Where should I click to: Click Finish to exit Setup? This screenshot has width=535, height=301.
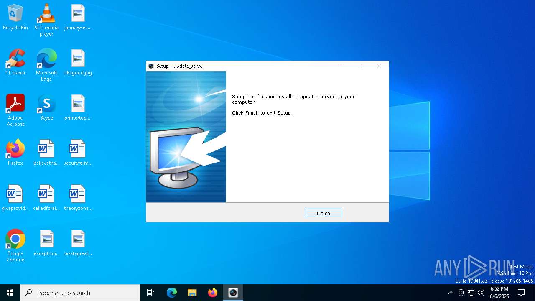(x=323, y=213)
